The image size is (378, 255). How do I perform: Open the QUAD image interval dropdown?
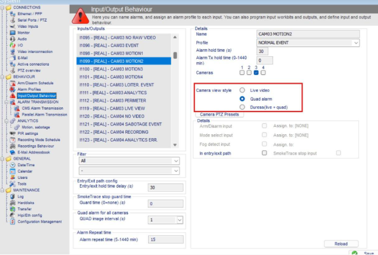coord(165,220)
